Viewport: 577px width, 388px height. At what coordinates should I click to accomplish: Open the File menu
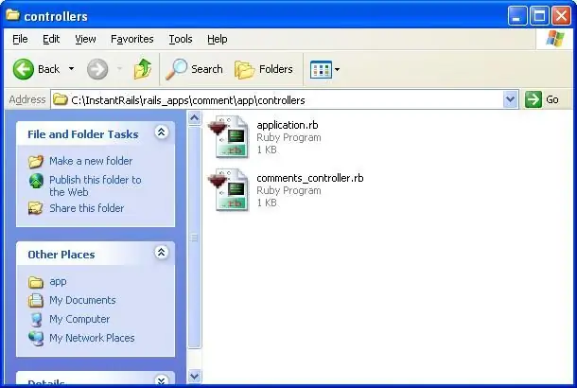tap(20, 39)
